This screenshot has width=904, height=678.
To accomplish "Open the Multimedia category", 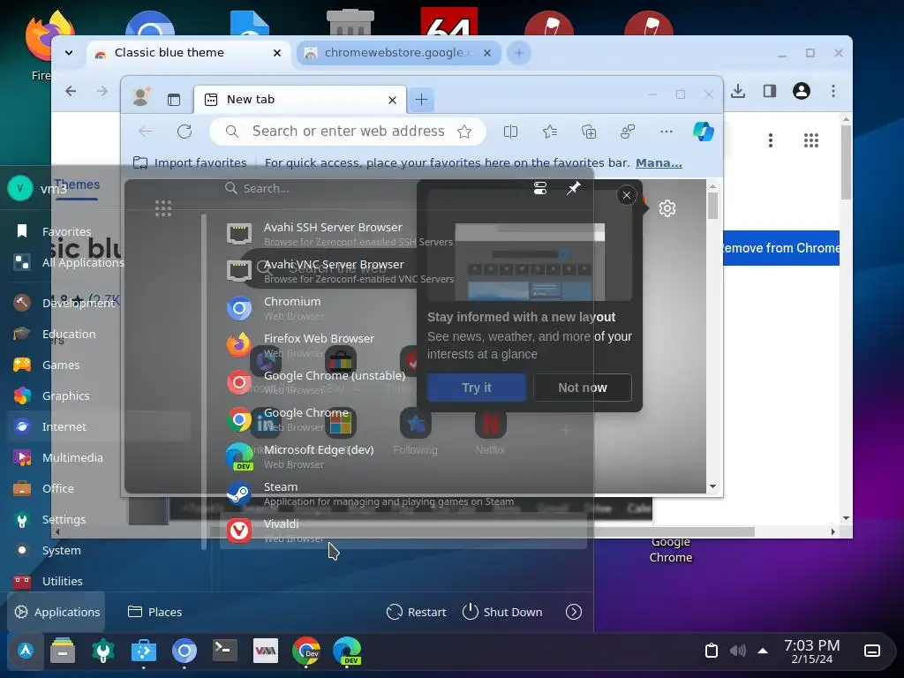I will tap(99, 457).
